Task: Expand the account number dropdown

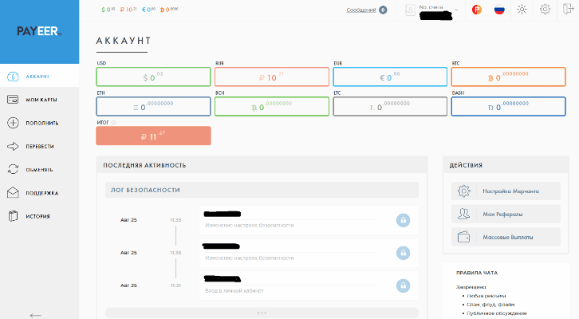Action: (x=456, y=10)
